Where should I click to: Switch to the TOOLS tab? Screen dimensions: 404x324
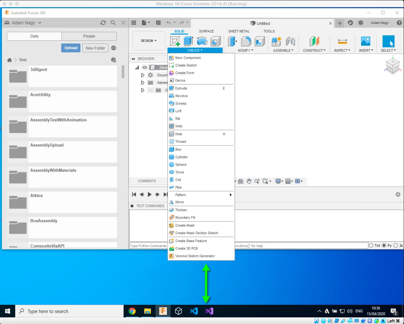point(269,31)
